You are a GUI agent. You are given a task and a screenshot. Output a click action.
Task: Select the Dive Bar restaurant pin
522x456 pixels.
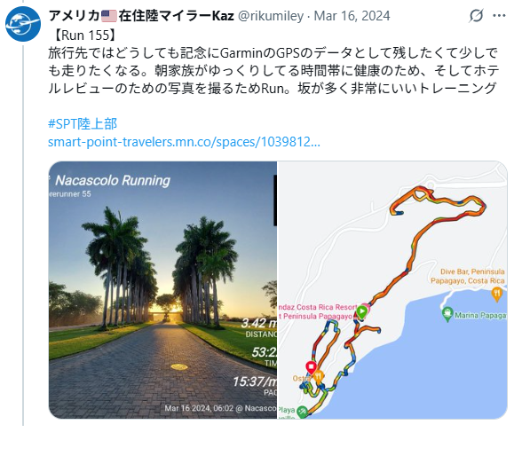(497, 295)
